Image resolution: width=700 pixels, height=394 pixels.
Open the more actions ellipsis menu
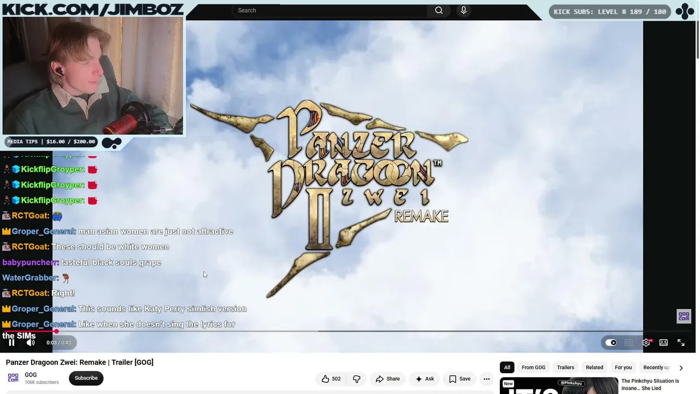pyautogui.click(x=486, y=379)
